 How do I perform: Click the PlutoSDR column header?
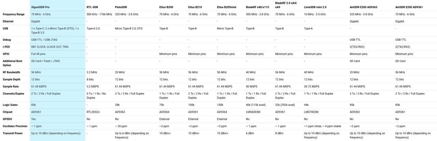(121, 6)
